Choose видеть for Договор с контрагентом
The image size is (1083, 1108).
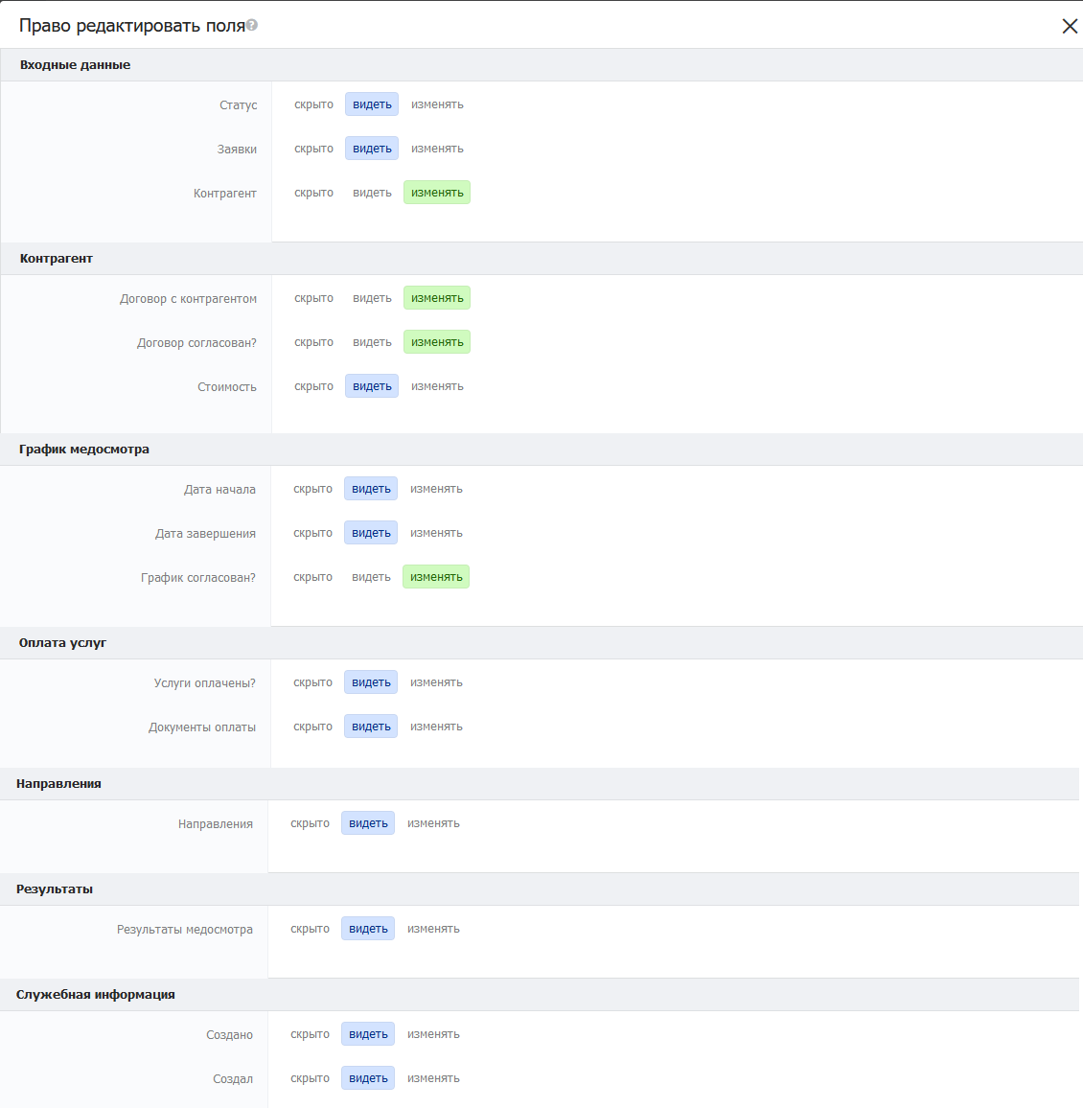point(372,298)
